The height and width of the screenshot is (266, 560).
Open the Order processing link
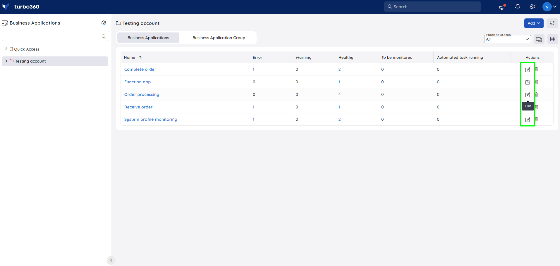(x=142, y=94)
